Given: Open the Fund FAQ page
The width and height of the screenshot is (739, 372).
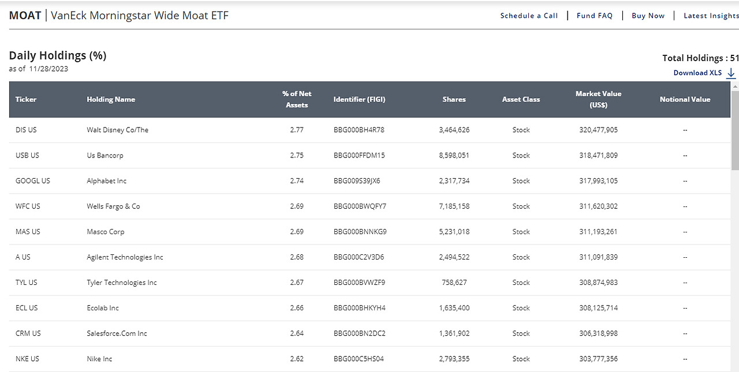Looking at the screenshot, I should (x=594, y=16).
